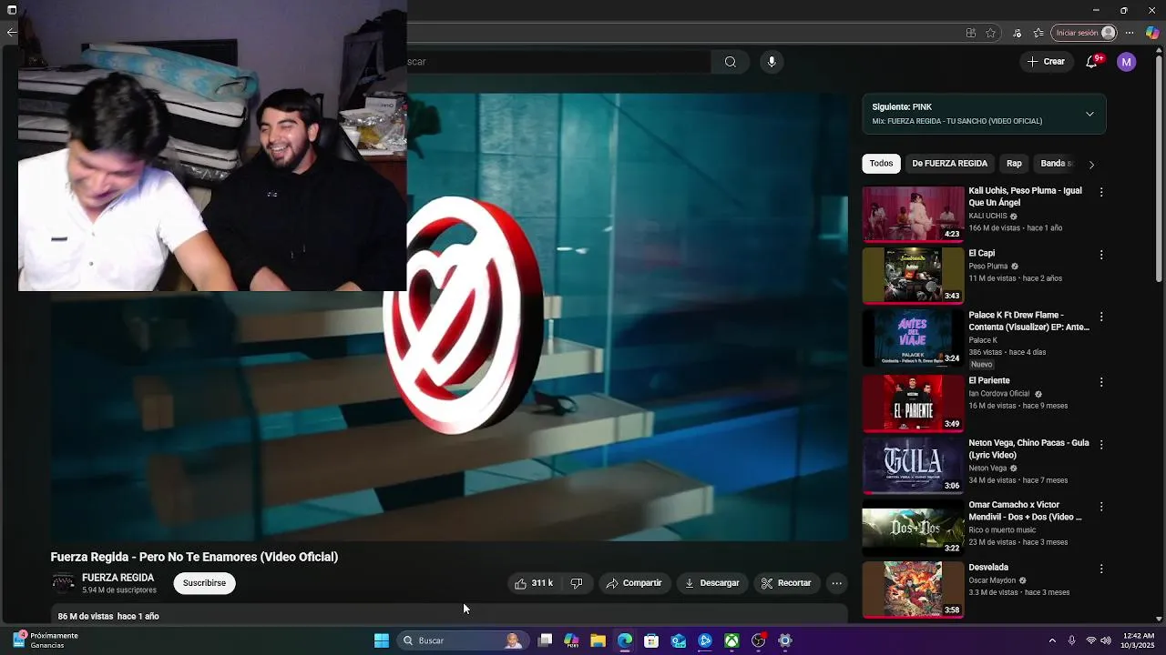Open Microsoft Edge taskbar icon
This screenshot has width=1166, height=655.
(625, 640)
